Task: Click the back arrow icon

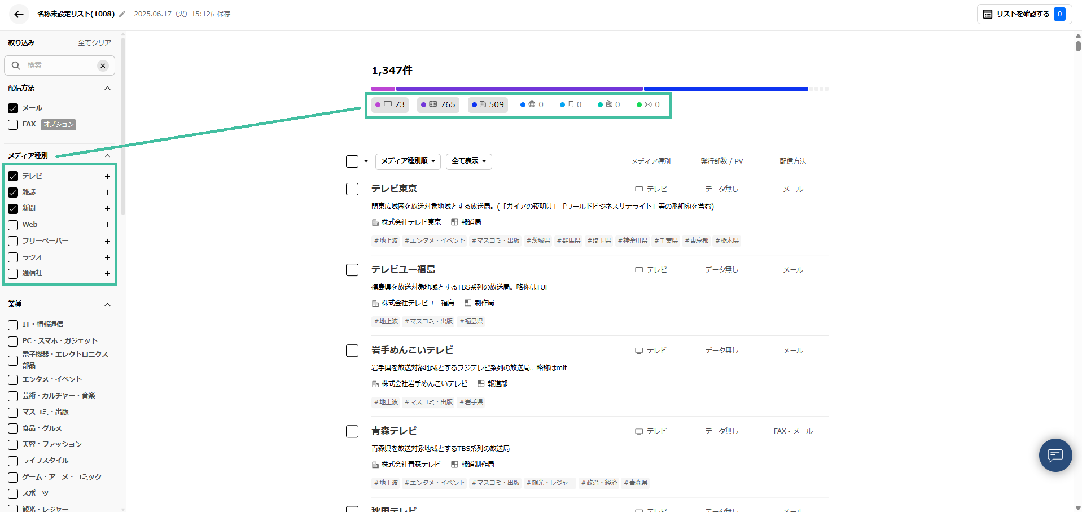Action: click(19, 14)
